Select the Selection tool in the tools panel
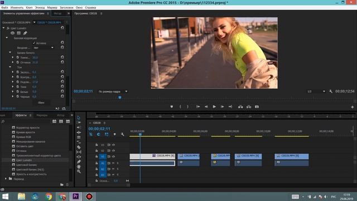 (x=79, y=118)
